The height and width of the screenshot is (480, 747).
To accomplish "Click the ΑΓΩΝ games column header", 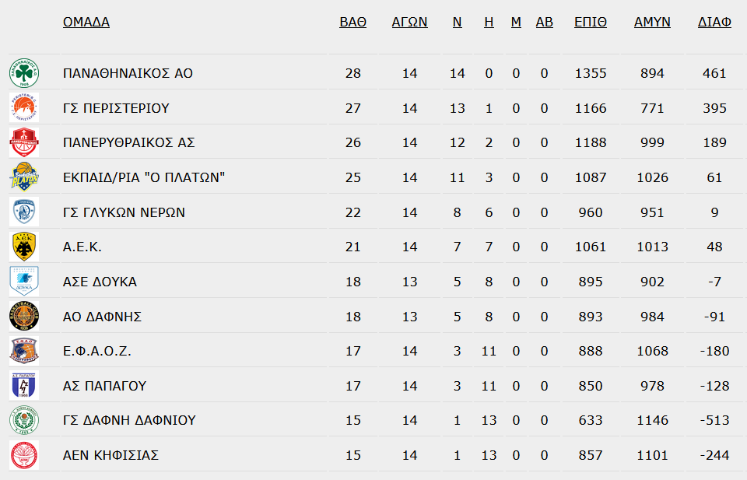I will point(410,22).
